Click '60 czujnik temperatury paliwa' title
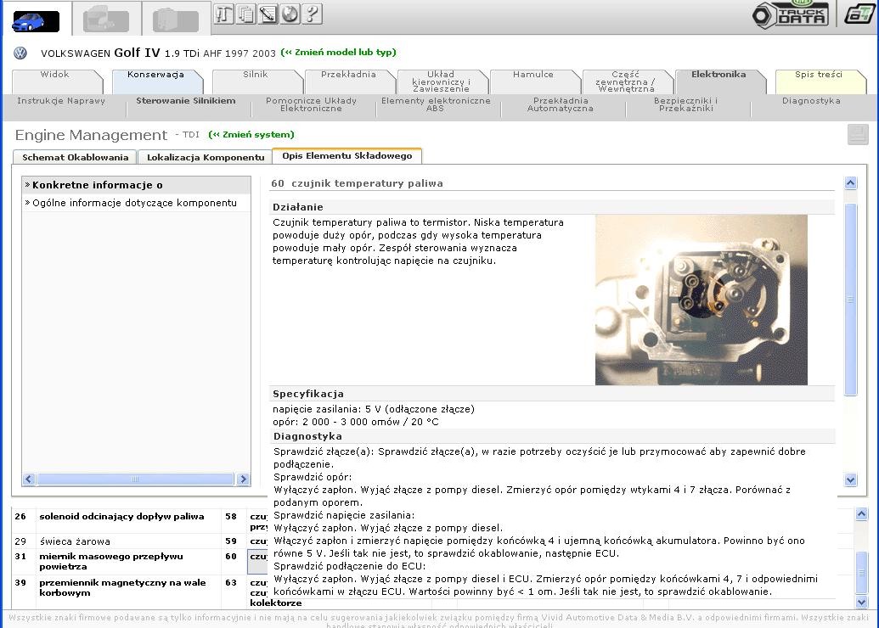 click(357, 183)
